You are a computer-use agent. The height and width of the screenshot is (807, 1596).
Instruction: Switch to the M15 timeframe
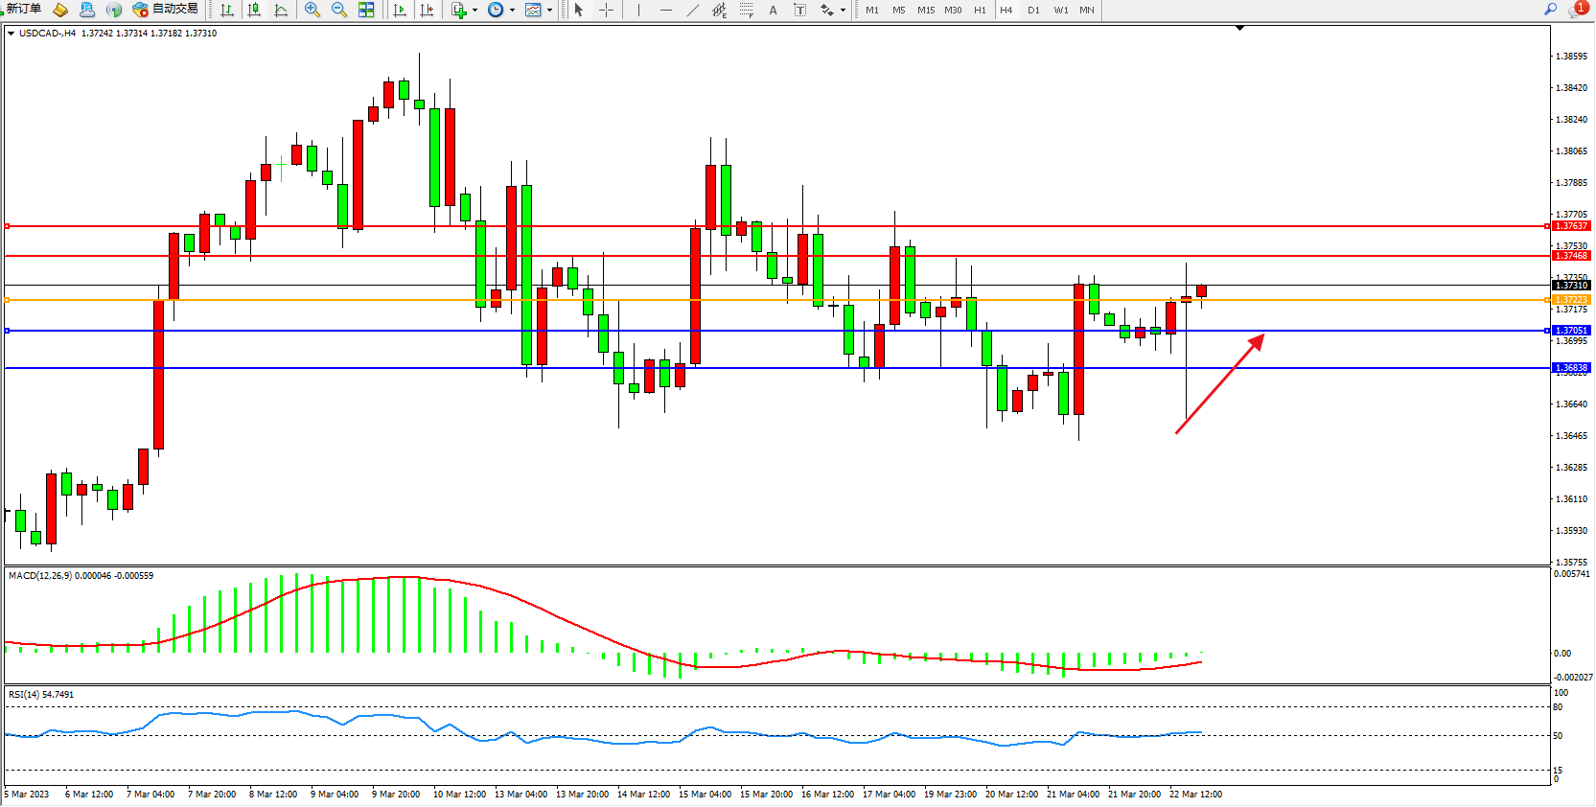point(925,10)
